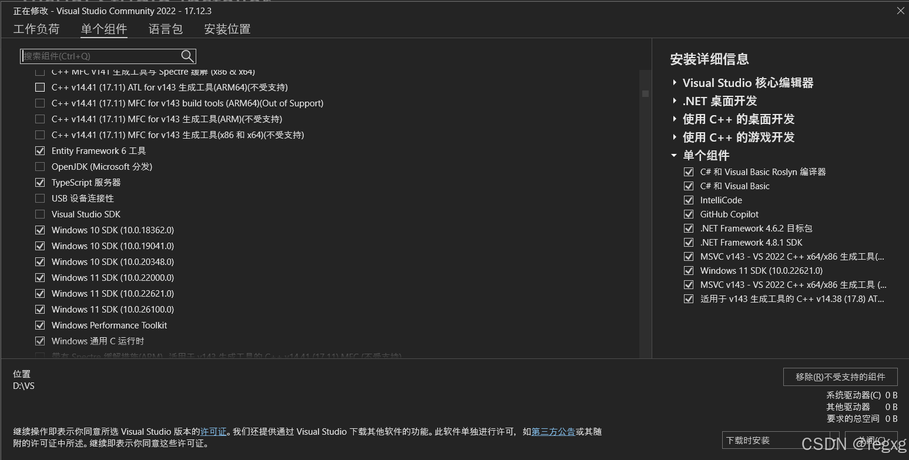Open the 下载时安装 dropdown
The width and height of the screenshot is (909, 460).
point(781,441)
